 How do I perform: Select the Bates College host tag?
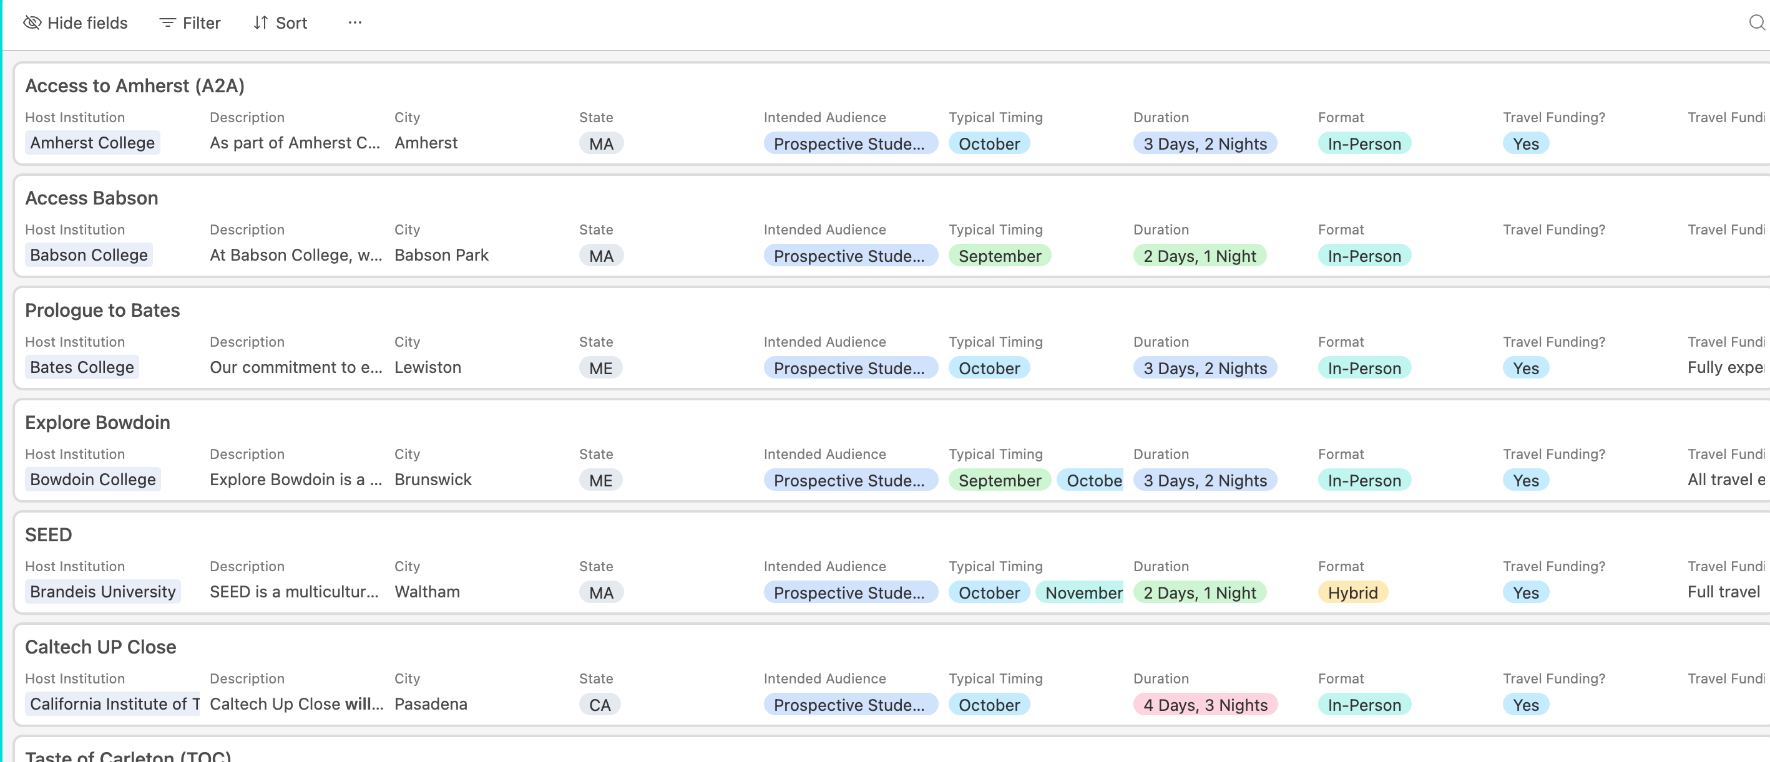[x=82, y=367]
